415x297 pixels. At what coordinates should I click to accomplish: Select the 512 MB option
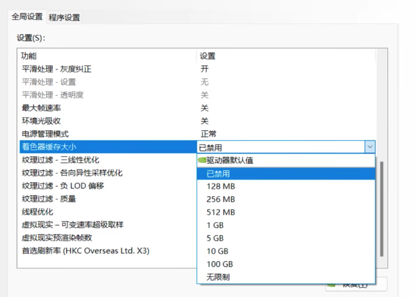point(286,212)
